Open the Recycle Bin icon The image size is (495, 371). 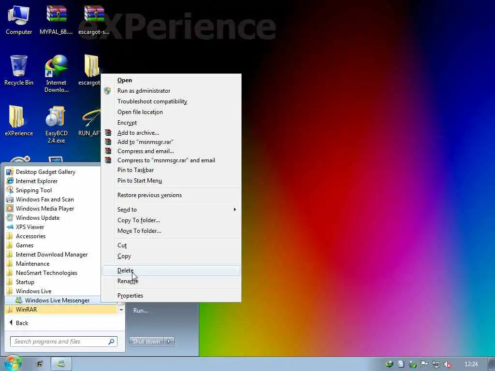(19, 70)
